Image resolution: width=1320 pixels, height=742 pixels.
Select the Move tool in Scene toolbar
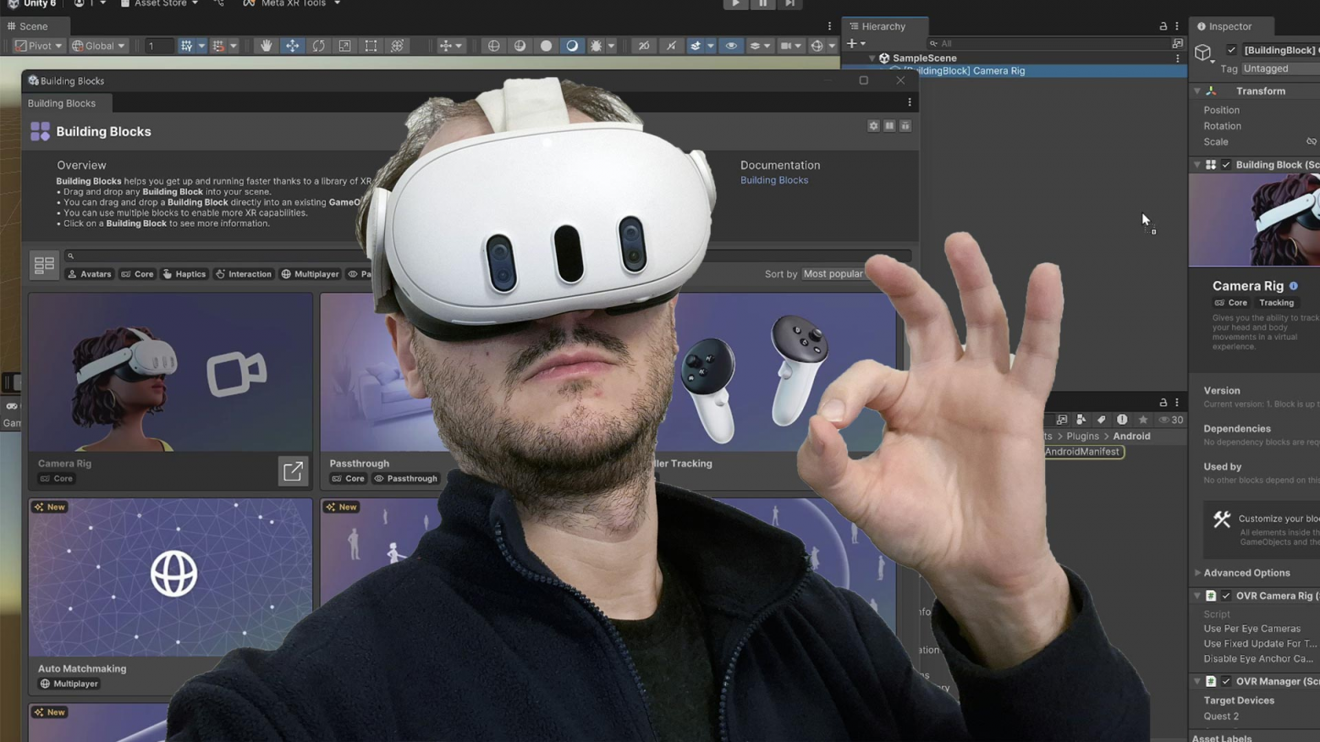(x=292, y=46)
